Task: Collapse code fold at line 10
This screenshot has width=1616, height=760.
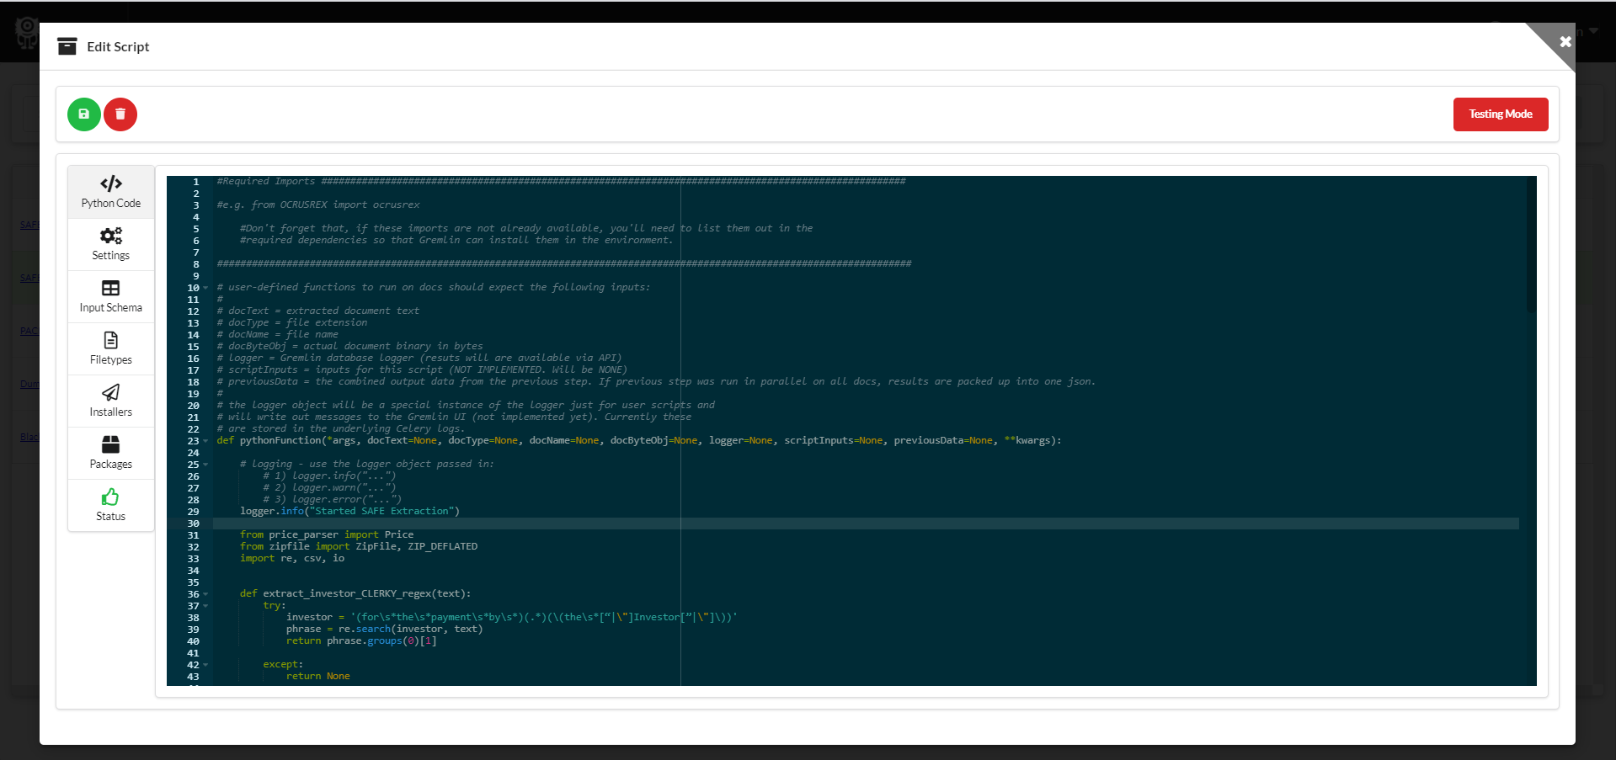Action: tap(205, 288)
